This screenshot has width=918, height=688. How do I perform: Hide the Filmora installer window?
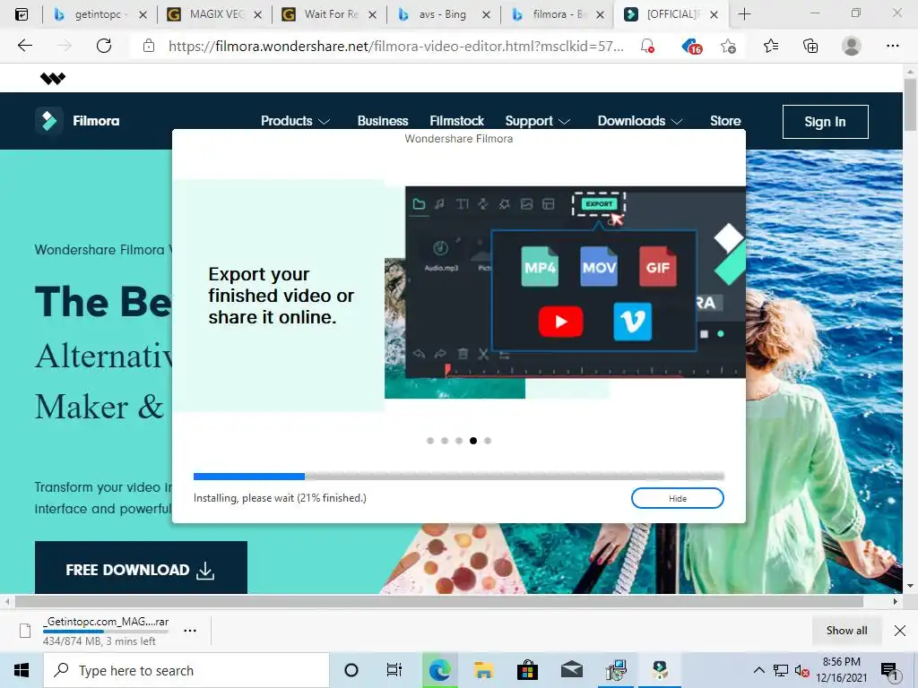(x=678, y=498)
